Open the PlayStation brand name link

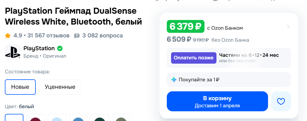pos(39,48)
